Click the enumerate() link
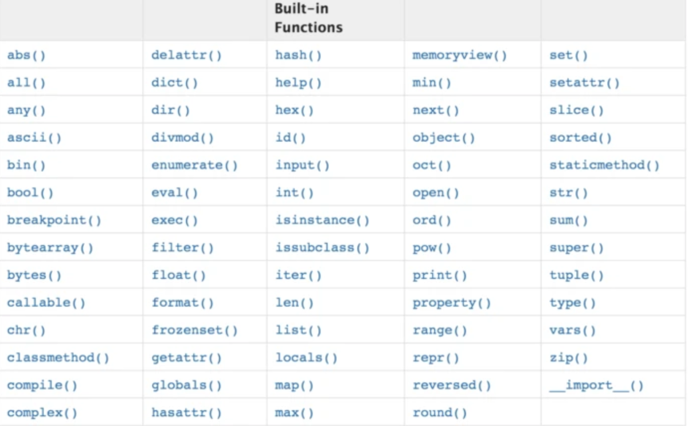Image resolution: width=688 pixels, height=426 pixels. [x=194, y=165]
